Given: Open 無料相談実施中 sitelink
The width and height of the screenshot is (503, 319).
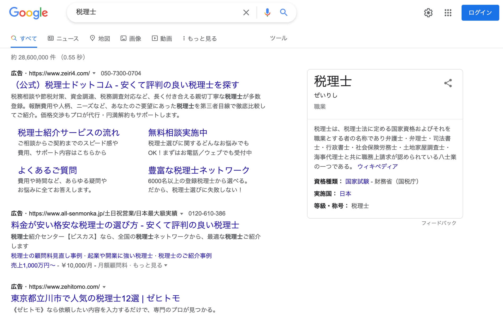Looking at the screenshot, I should (x=178, y=132).
